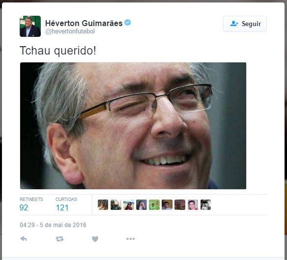287x260 pixels.
Task: Open fifth liker avatar with green shirts
Action: [154, 204]
